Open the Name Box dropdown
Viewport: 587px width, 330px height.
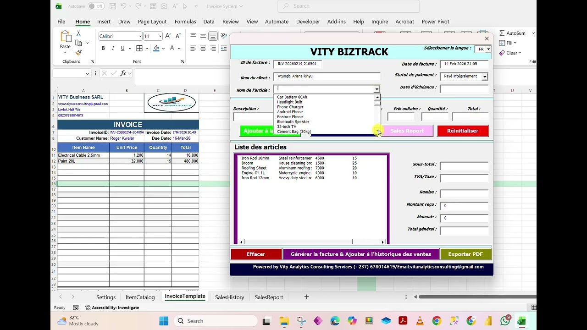point(87,73)
